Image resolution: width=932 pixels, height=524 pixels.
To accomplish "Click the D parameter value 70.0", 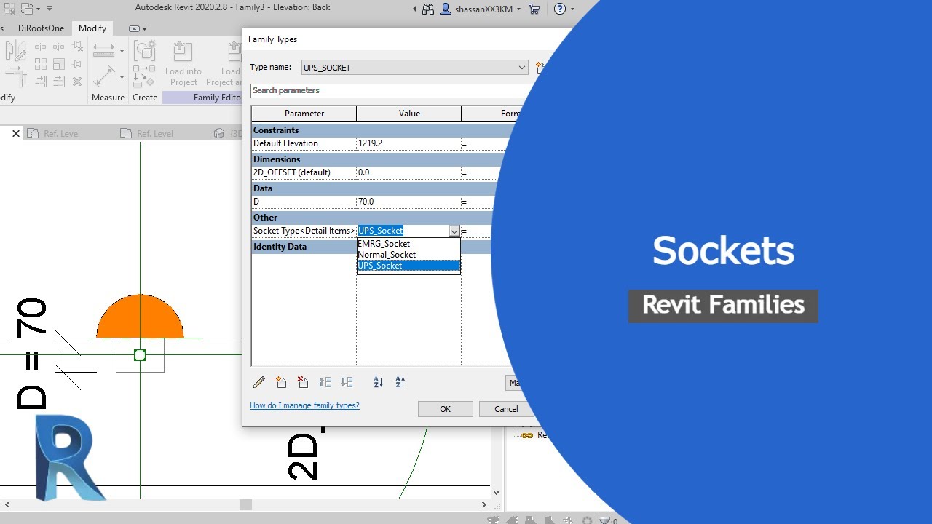I will [x=408, y=202].
